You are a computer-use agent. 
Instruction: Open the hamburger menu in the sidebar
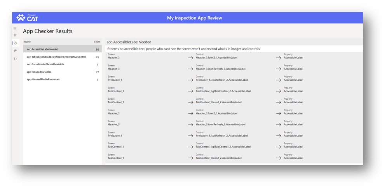15,28
